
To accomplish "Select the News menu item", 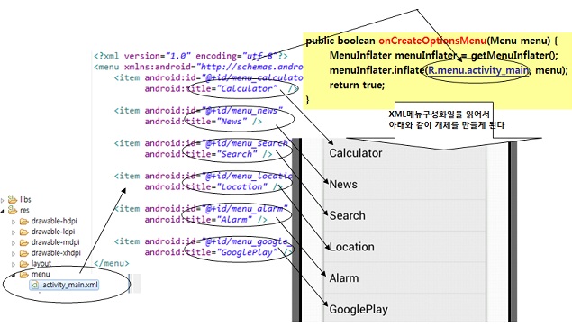I will tap(405, 184).
